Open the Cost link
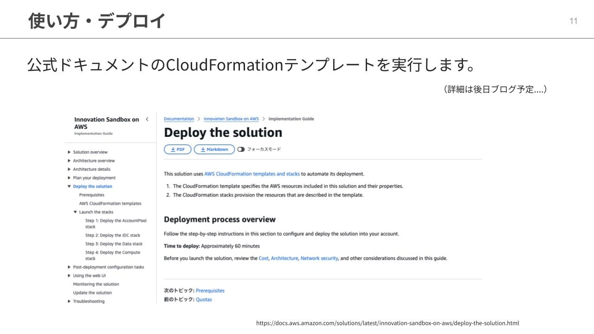The height and width of the screenshot is (334, 594). coord(264,258)
